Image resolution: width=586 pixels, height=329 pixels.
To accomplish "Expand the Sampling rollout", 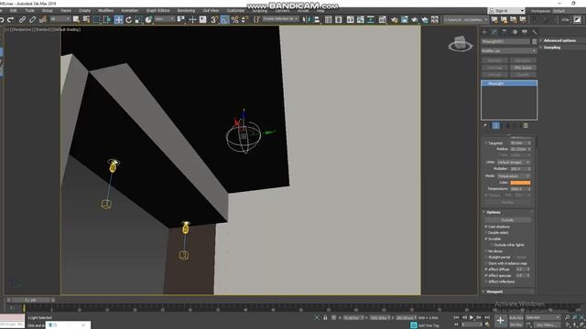I will 551,48.
